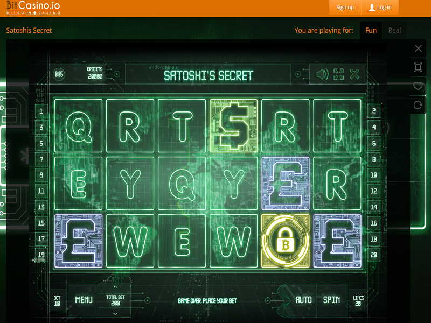Viewport: 431px width, 323px height.
Task: Increase total bet with up chevron
Action: pos(115,287)
